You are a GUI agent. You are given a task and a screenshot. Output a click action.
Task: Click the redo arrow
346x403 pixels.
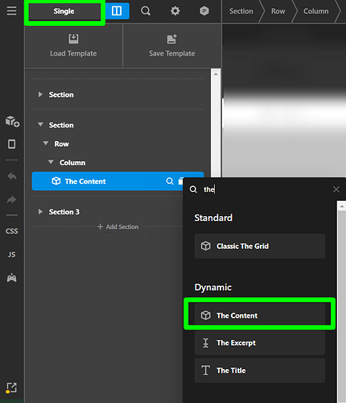point(11,199)
